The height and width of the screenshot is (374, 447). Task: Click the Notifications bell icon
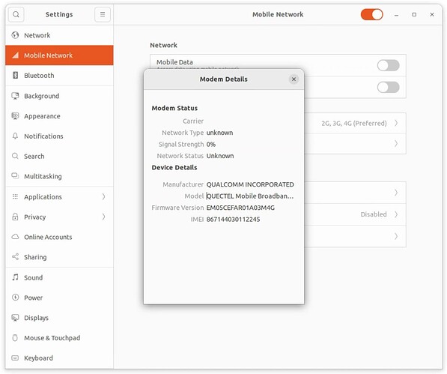15,136
